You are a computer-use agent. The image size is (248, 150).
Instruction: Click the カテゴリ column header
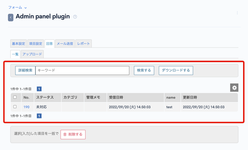pyautogui.click(x=73, y=97)
